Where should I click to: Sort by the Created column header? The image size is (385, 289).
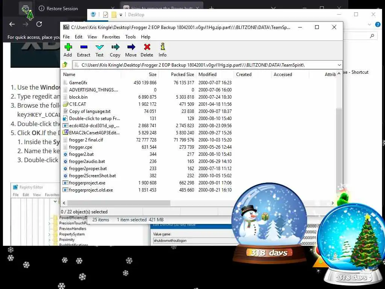252,75
